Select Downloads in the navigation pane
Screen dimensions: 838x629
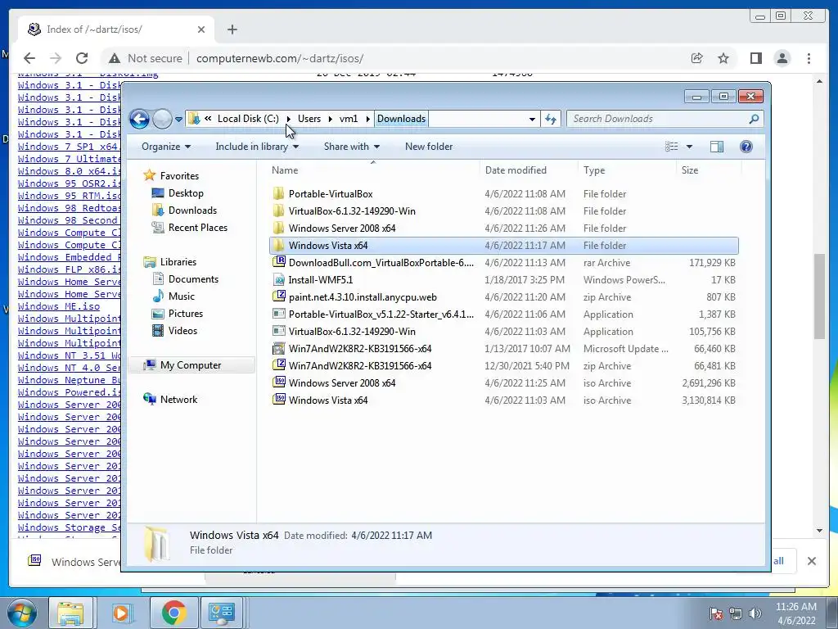[x=192, y=210]
